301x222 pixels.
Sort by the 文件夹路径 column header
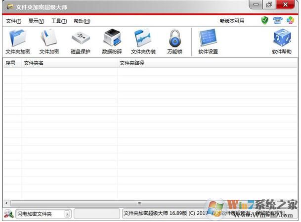[207, 63]
